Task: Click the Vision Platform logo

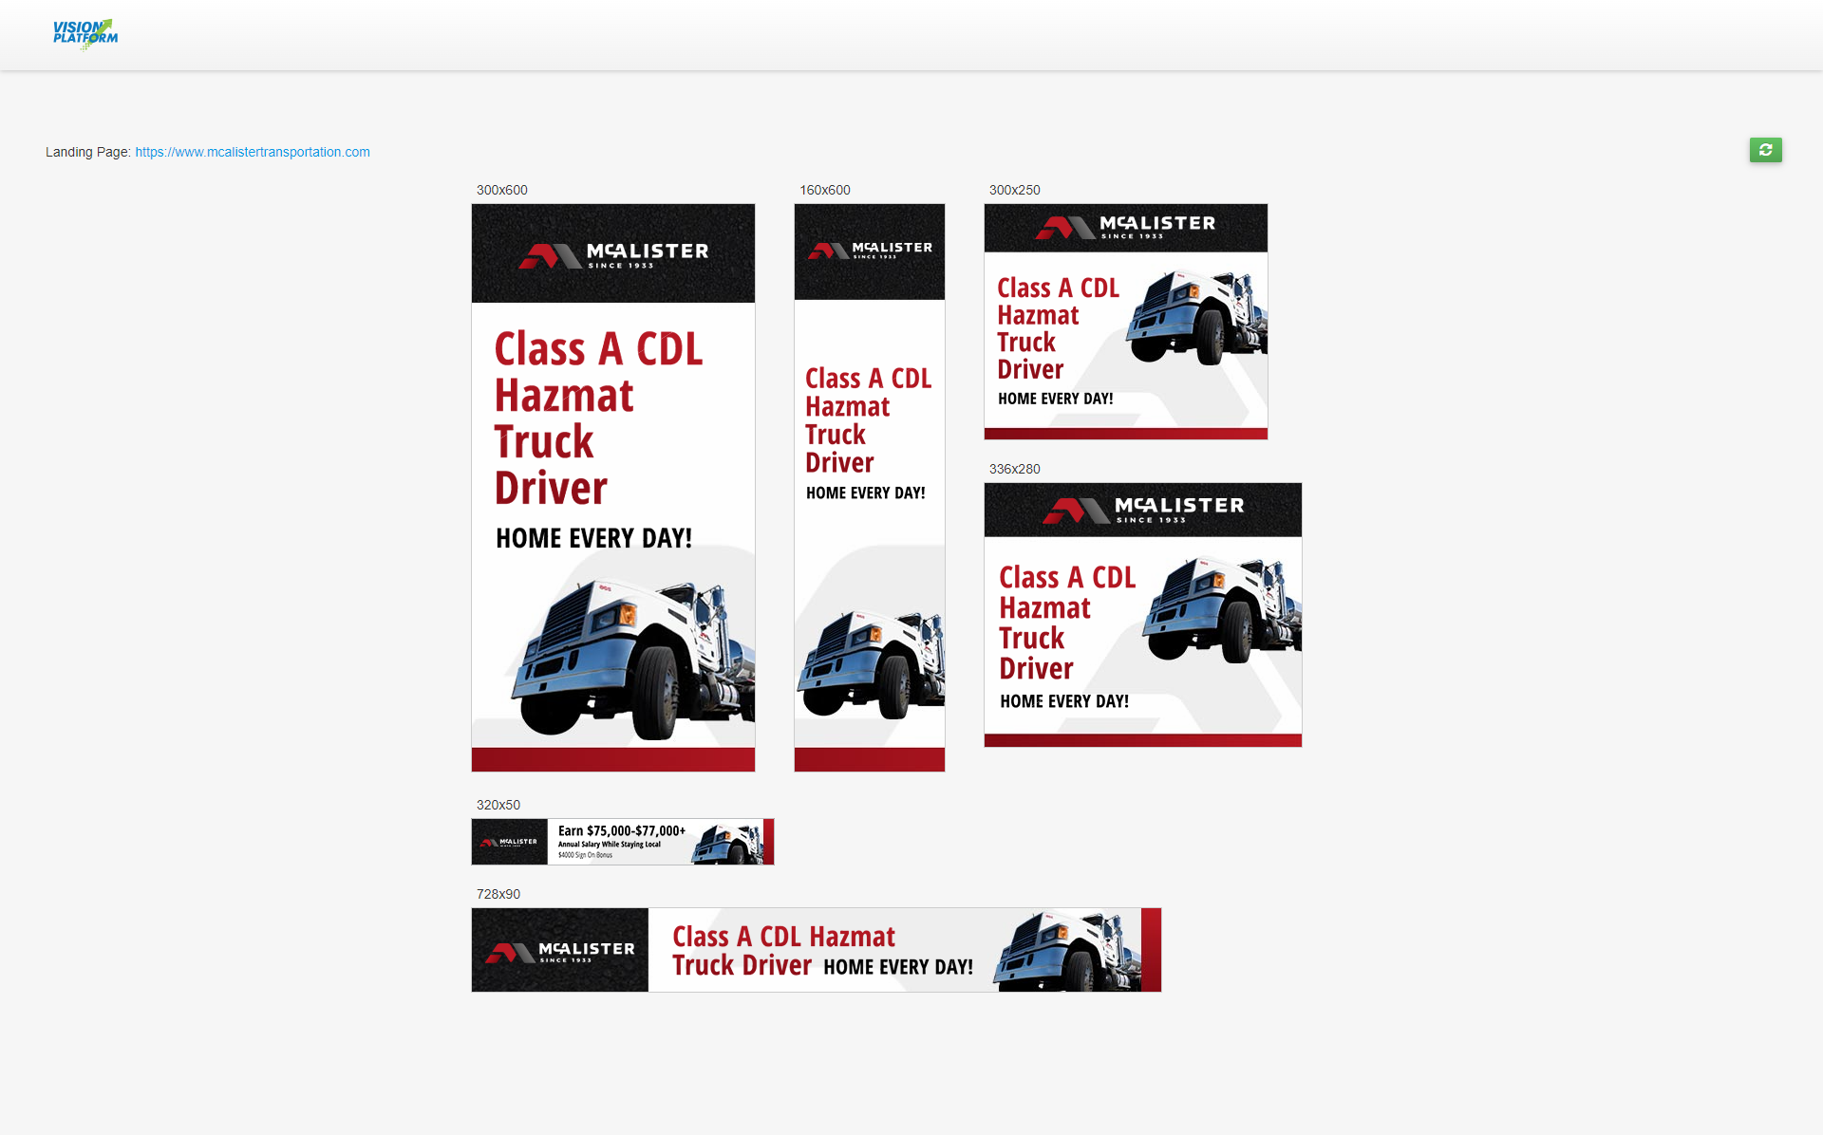Action: click(x=85, y=33)
